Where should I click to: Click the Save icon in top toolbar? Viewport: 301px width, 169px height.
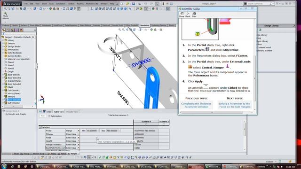pyautogui.click(x=134, y=4)
